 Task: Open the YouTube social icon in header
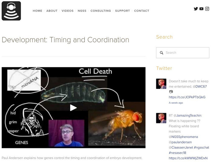point(201,9)
